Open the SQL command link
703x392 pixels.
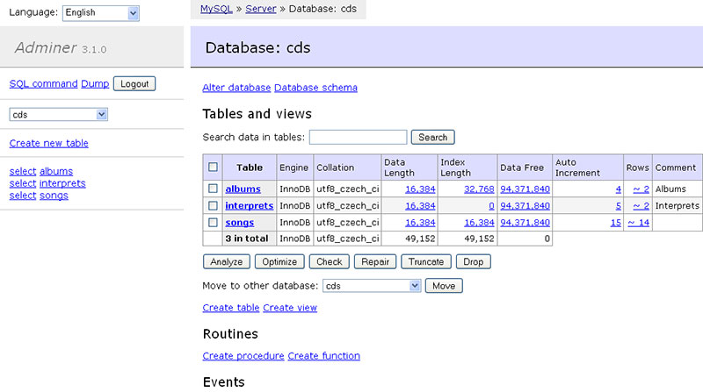(43, 83)
